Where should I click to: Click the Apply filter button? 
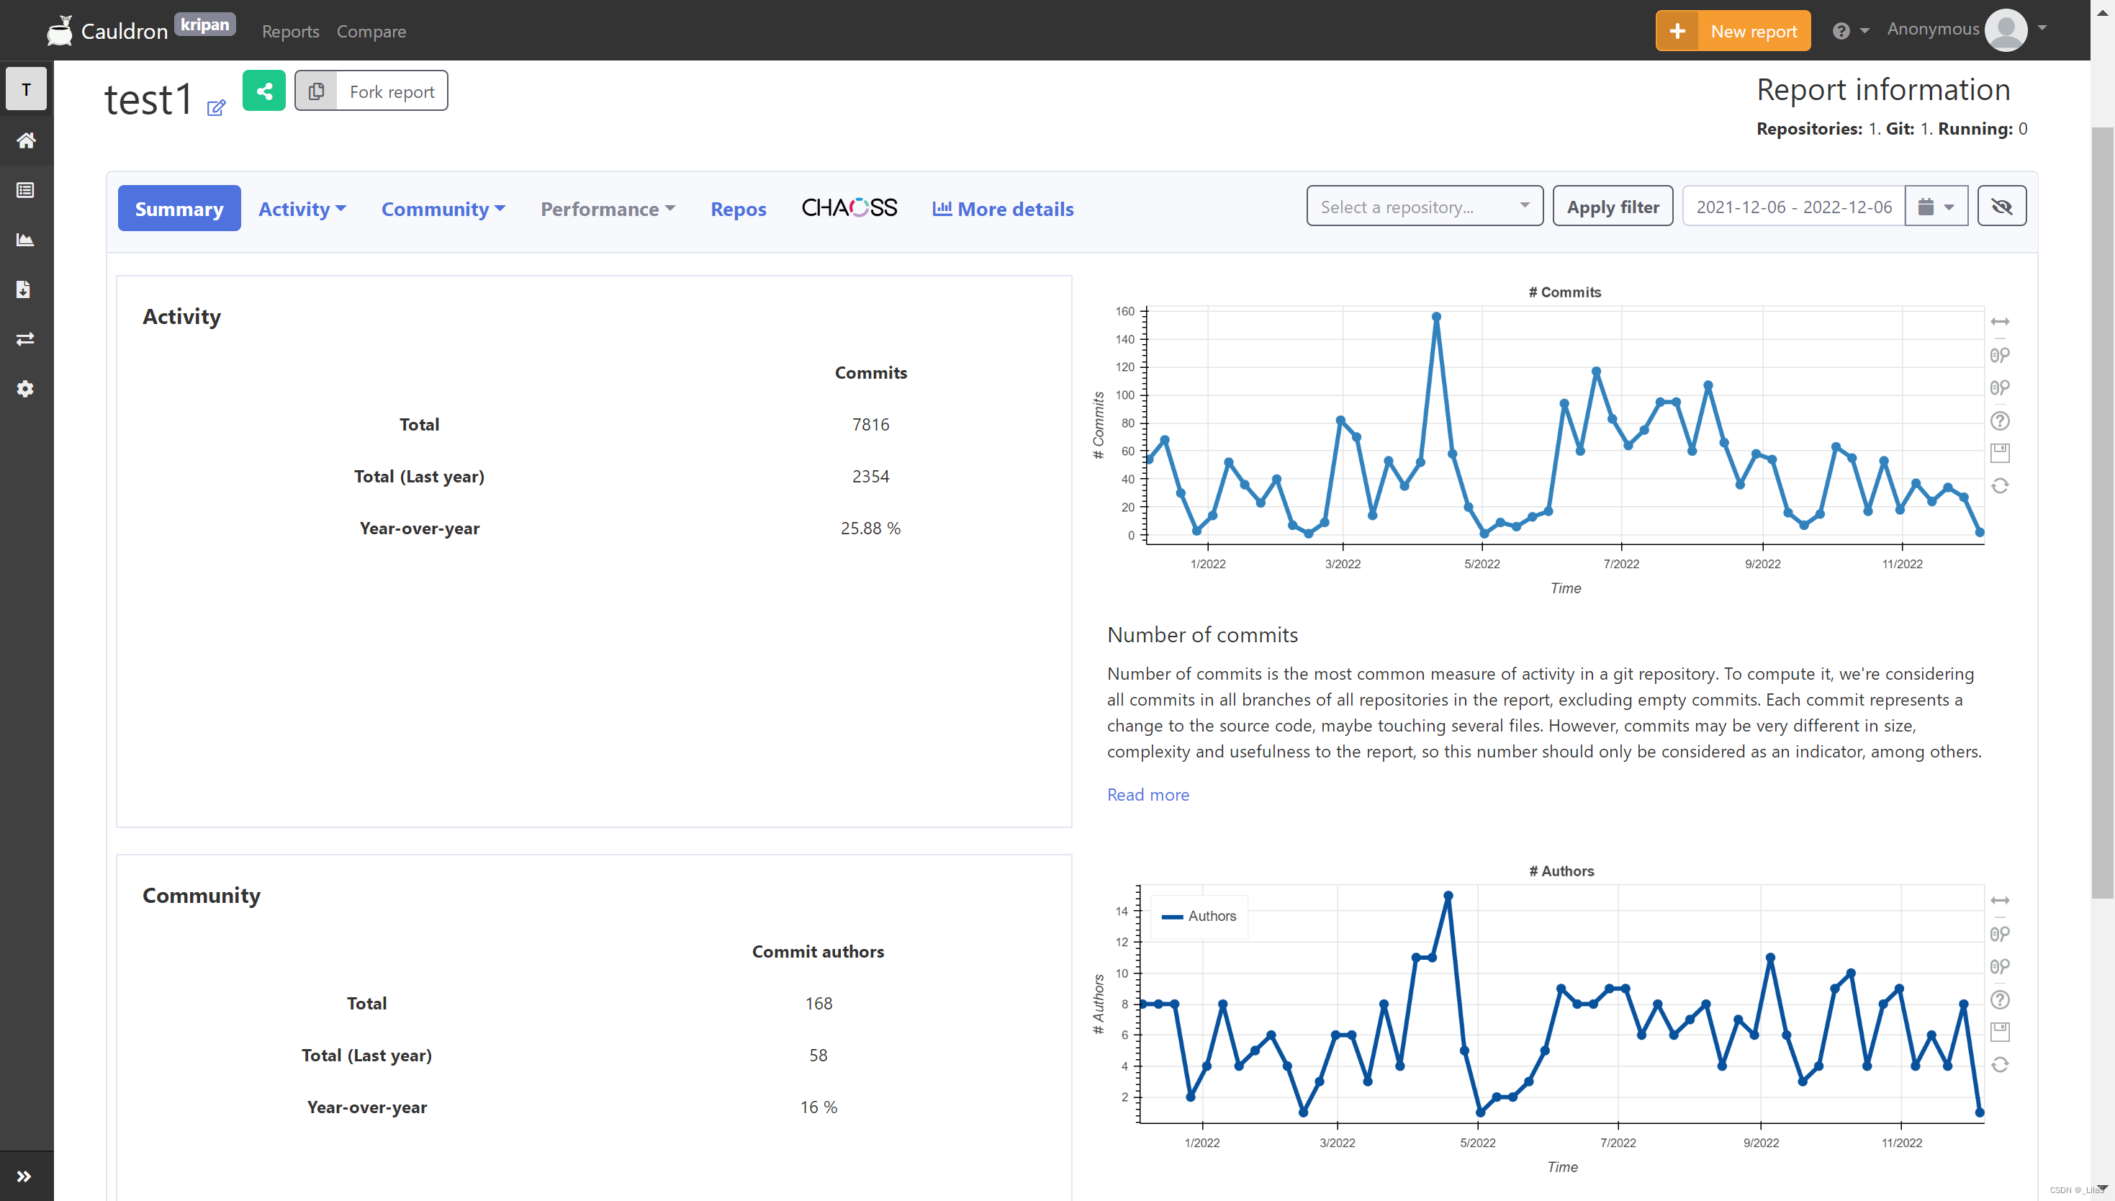coord(1612,206)
